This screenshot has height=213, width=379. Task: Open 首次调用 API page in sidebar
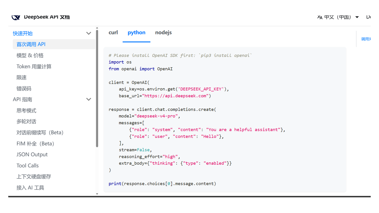31,44
